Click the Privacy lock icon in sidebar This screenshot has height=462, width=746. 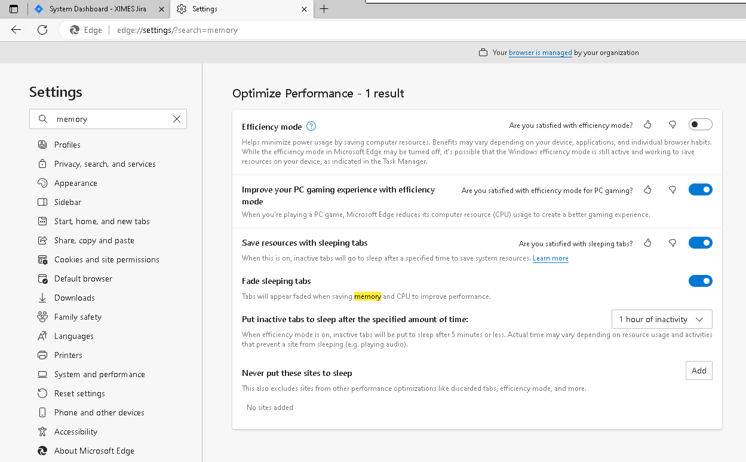[42, 164]
